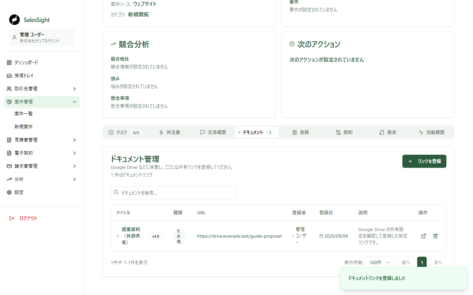Click the 次のアクション clock icon
This screenshot has width=473, height=295.
292,44
